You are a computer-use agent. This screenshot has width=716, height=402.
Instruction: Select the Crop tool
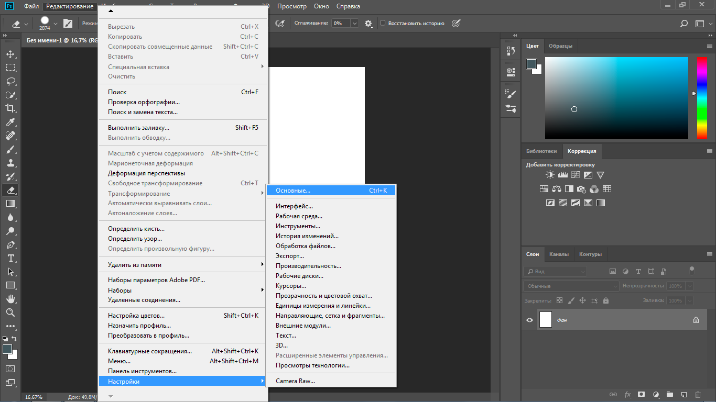tap(10, 108)
